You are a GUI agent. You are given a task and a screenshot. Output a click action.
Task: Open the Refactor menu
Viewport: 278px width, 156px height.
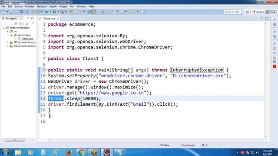point(30,6)
